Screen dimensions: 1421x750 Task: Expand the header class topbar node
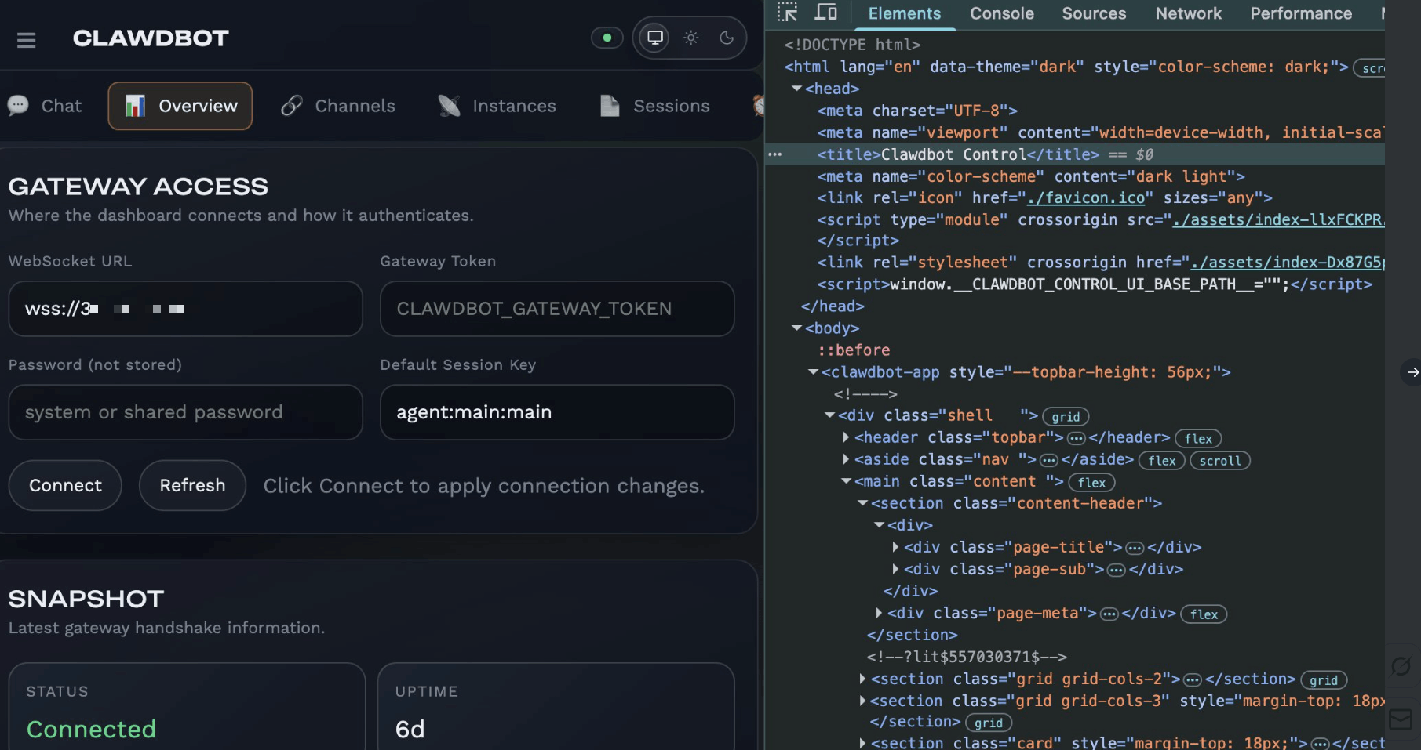point(846,437)
